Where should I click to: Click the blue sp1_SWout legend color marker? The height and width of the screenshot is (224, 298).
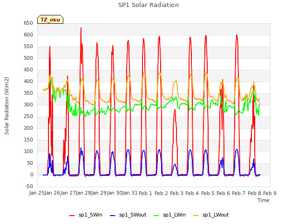(x=113, y=216)
